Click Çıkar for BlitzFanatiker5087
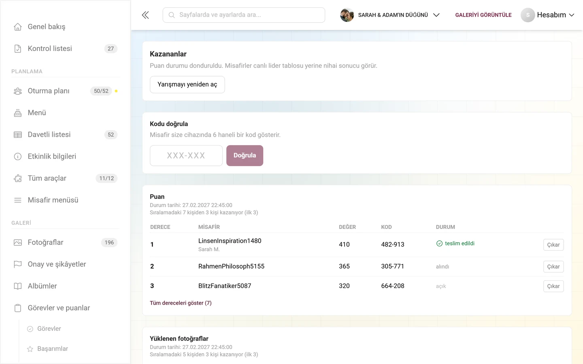The image size is (583, 364). tap(553, 286)
